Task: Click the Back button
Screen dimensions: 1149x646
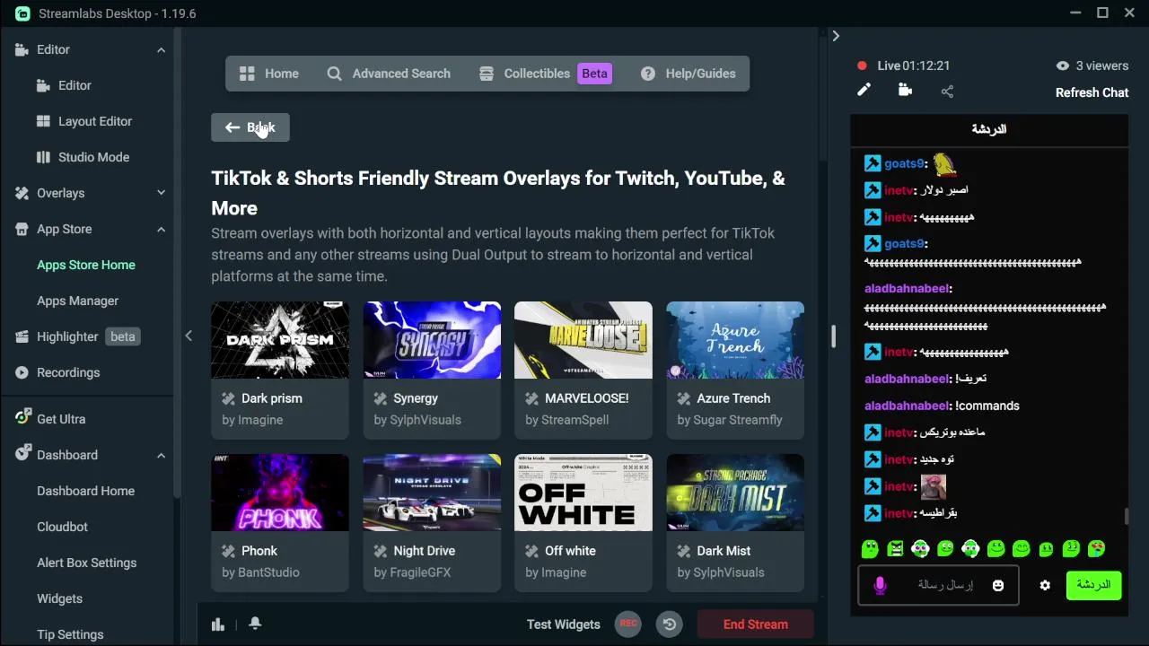Action: 250,127
